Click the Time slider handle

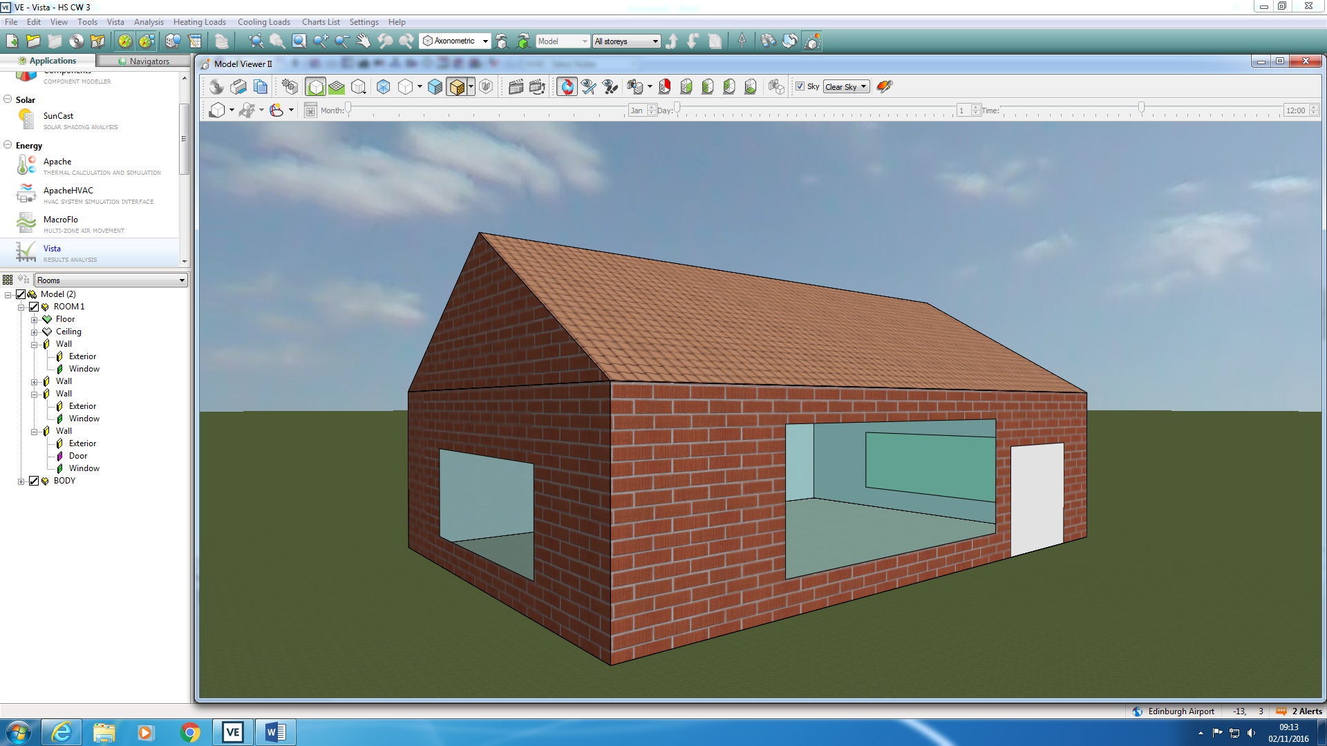(x=1141, y=107)
